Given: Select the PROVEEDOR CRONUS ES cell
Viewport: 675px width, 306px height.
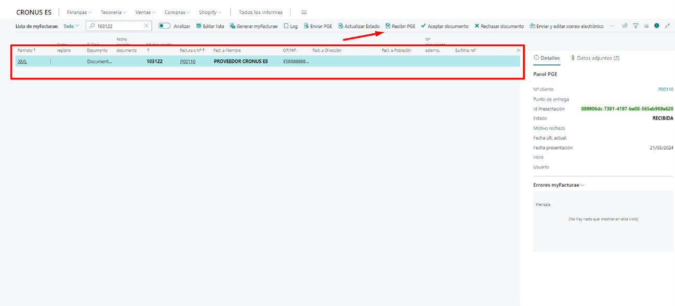Looking at the screenshot, I should click(x=241, y=61).
